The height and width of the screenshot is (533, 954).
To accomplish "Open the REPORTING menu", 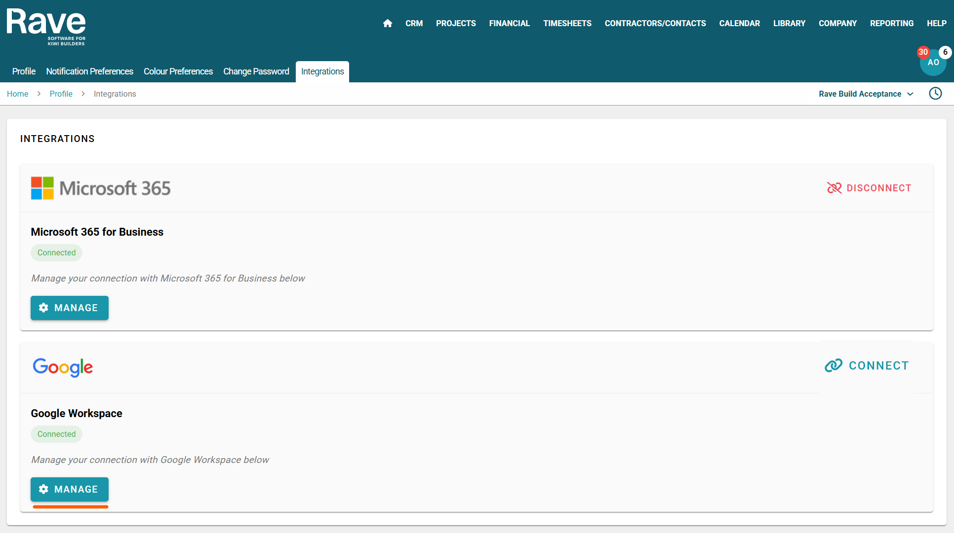I will pos(891,23).
